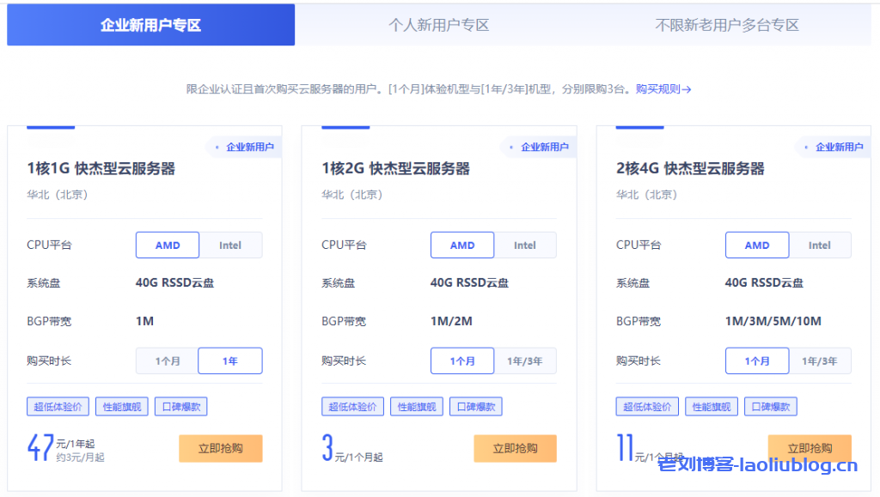880x497 pixels.
Task: Select Intel CPU platform on 1核1G card
Action: [x=230, y=245]
